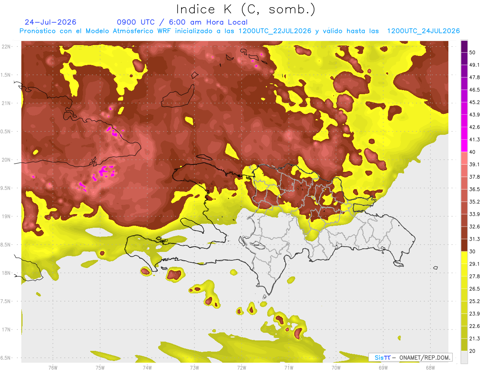Viewport: 483px width, 373px height.
Task: Click the colorbar value "29.1"
Action: point(475,264)
